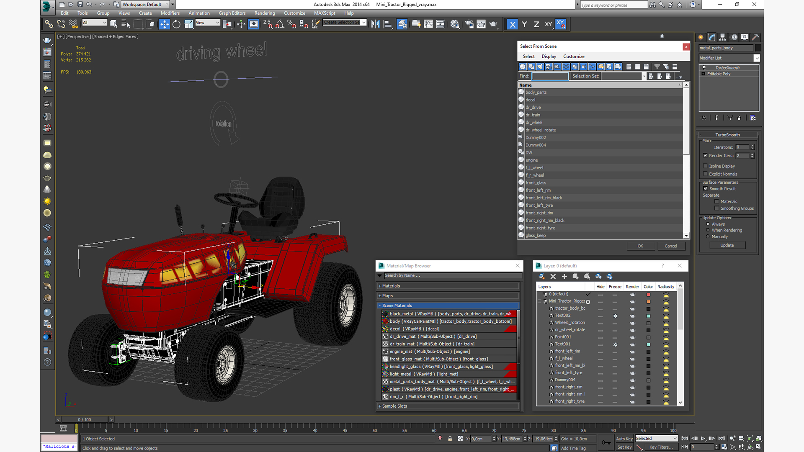The image size is (804, 452).
Task: Click Pin Stack icon under modifier stack
Action: (704, 118)
